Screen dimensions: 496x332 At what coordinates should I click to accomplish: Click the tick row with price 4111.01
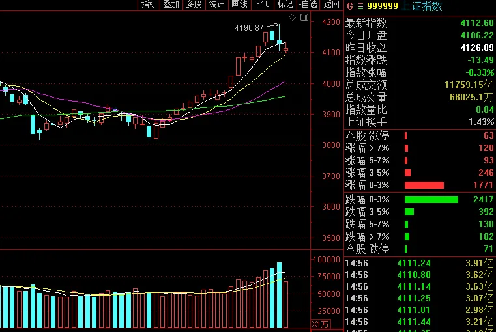[x=419, y=310]
